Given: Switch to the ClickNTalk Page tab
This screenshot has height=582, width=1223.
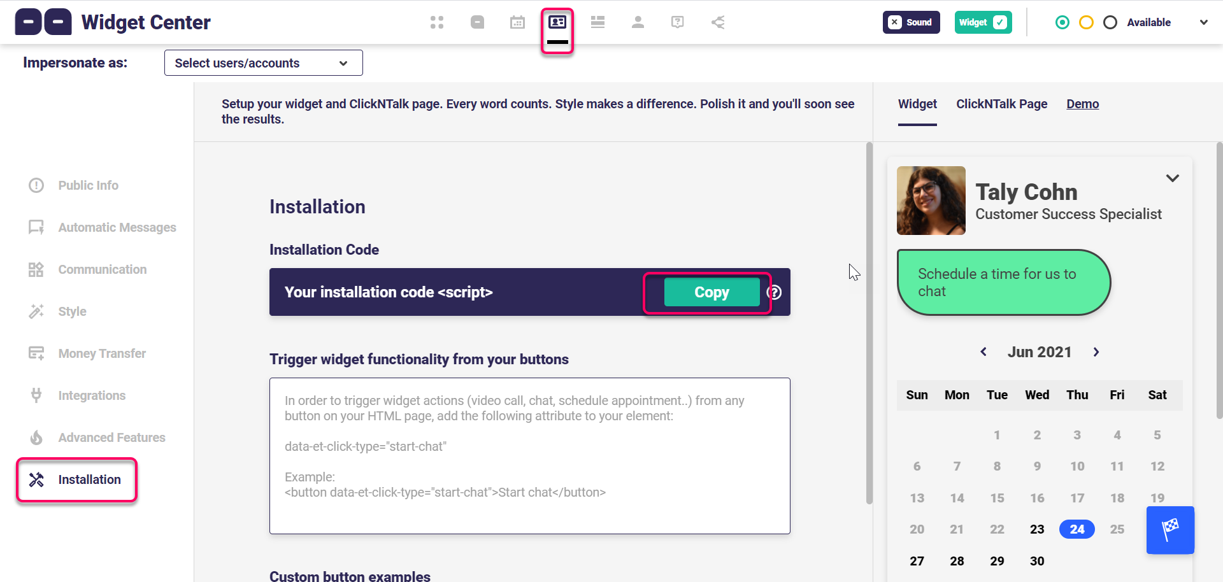Looking at the screenshot, I should click(x=1001, y=104).
